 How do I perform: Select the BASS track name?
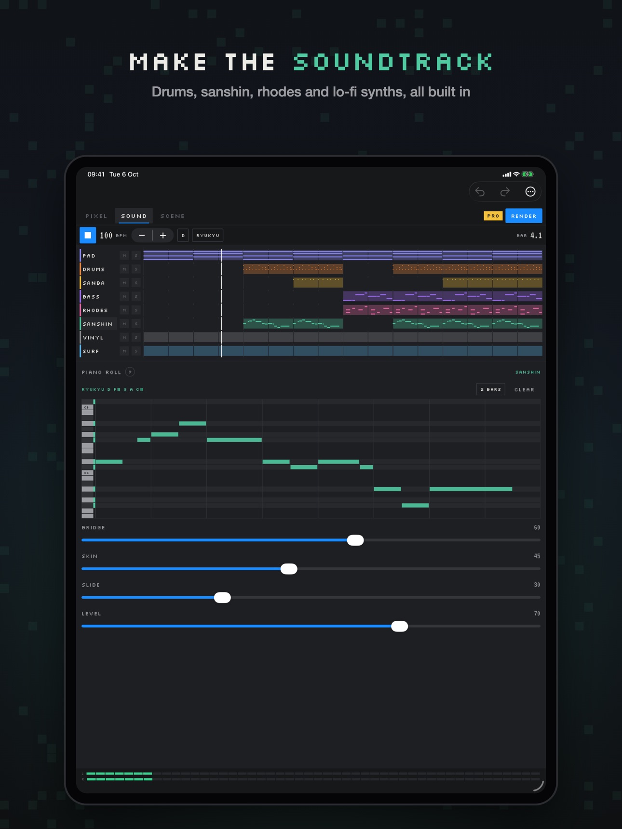tap(91, 296)
